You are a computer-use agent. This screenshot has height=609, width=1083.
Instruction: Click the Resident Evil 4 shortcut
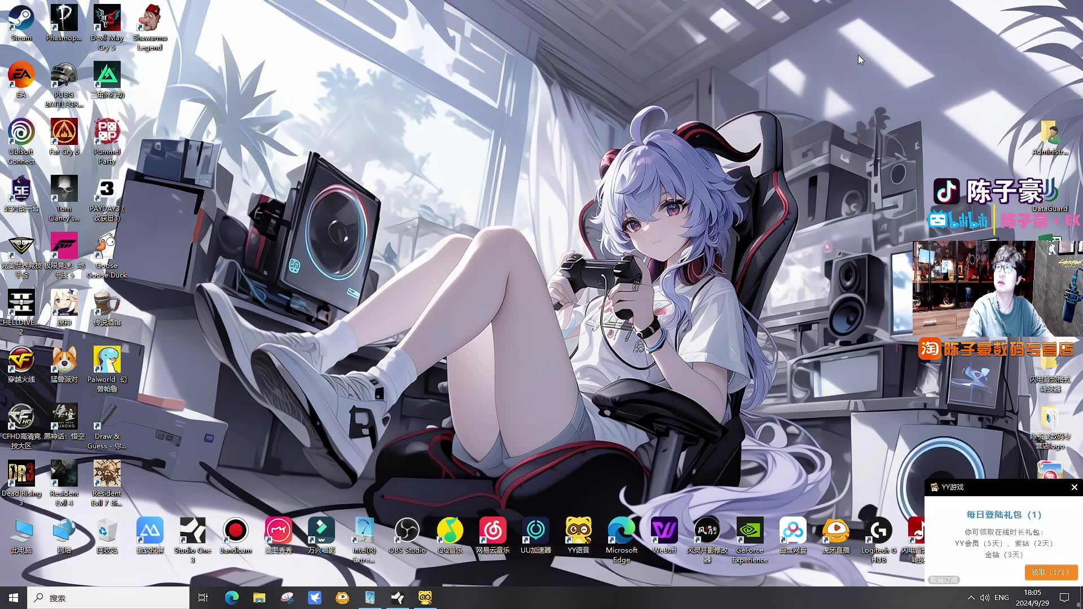coord(64,483)
